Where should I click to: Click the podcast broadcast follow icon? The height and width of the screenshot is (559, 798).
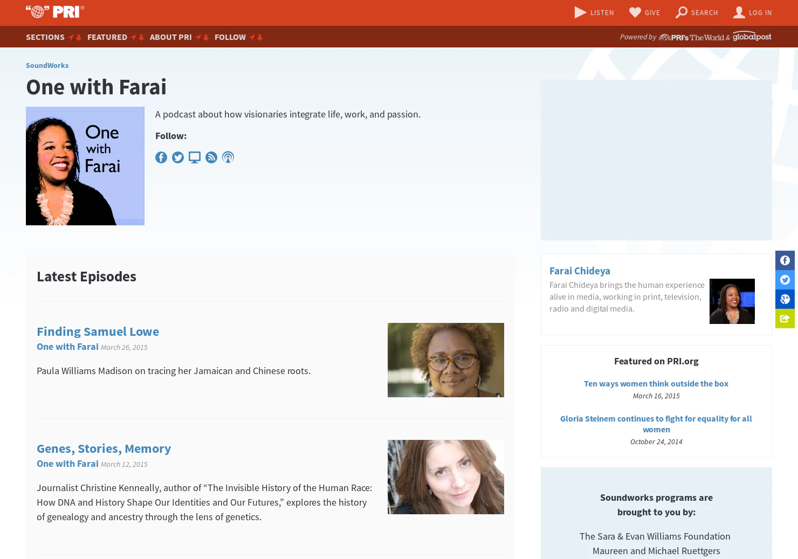tap(228, 157)
